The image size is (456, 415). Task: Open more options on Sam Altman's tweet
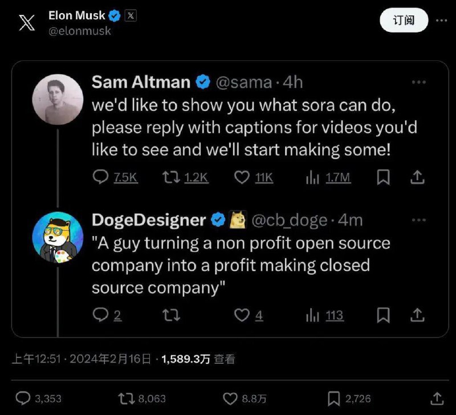(420, 82)
